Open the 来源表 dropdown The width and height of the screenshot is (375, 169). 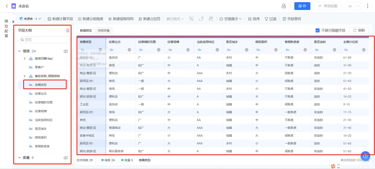pos(30,19)
